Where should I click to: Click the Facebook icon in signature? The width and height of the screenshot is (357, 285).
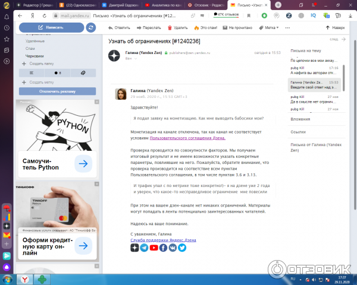[163, 248]
